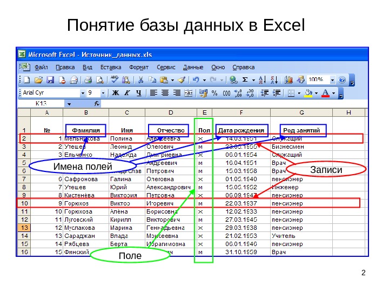Screen dimensions: 389x292
Task: Open the fill color dropdown arrow
Action: 317,94
